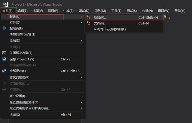Click the new project icon beside 项目(P)...
Viewport: 192px width, 123px height.
(88, 17)
